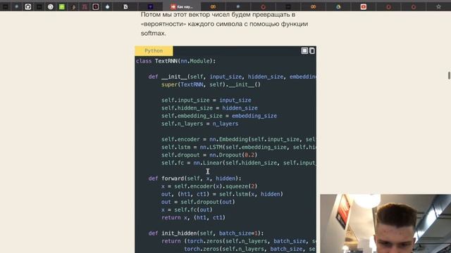Click the 'super(TextRNN, self).__init__()' line
The height and width of the screenshot is (253, 451).
[x=211, y=84]
